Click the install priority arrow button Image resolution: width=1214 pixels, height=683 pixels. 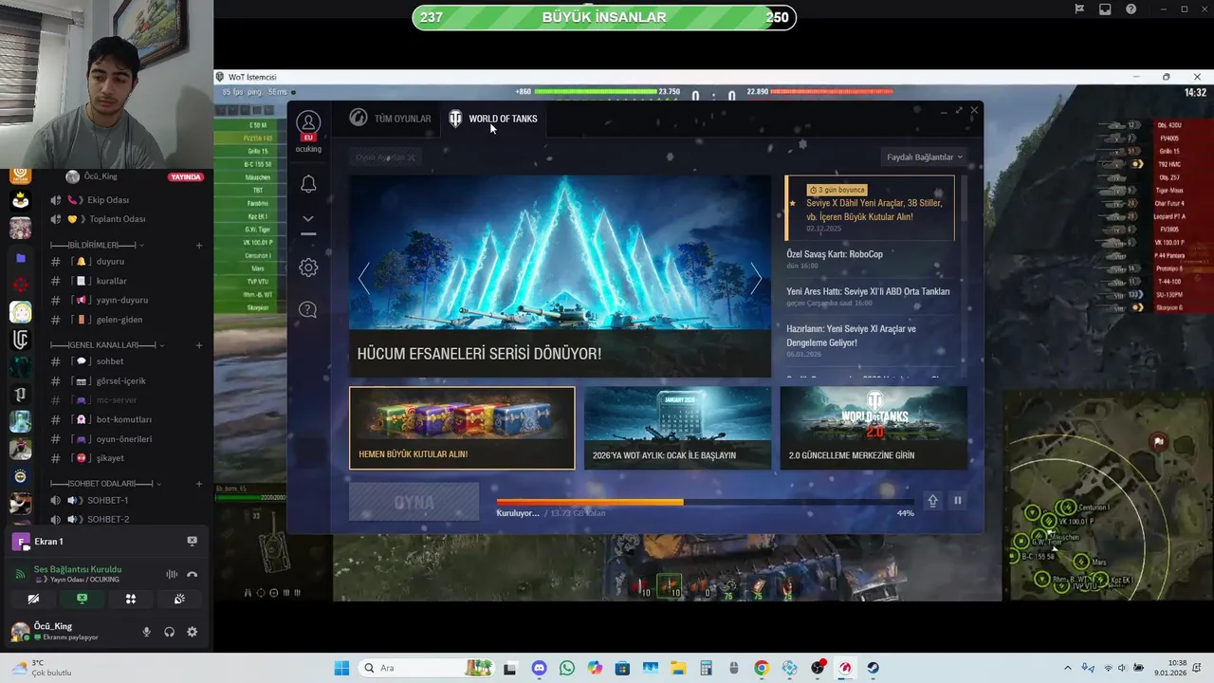point(933,501)
